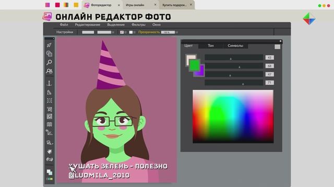Click the foreground/background squares in toolbar

50,172
